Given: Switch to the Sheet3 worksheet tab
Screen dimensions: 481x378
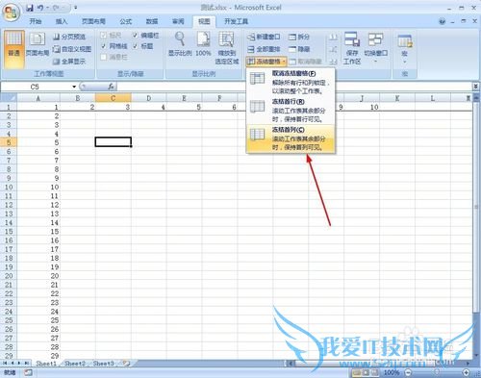Looking at the screenshot, I should pyautogui.click(x=103, y=364).
